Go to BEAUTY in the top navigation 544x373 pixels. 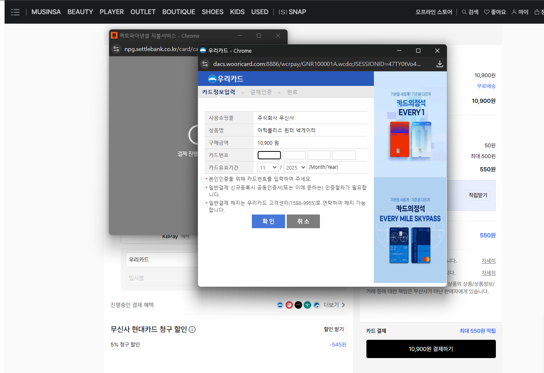(80, 12)
